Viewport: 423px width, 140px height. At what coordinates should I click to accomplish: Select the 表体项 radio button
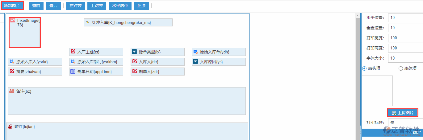tap(401, 68)
